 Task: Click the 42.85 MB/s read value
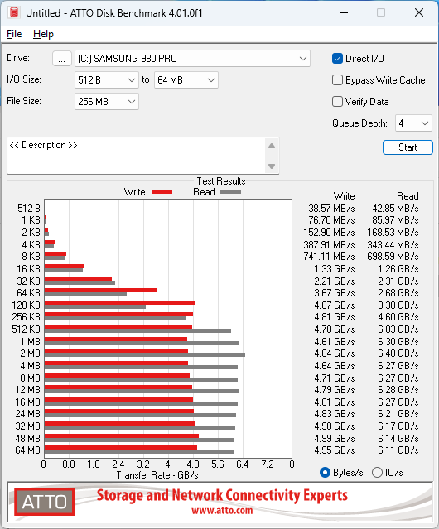(x=395, y=208)
